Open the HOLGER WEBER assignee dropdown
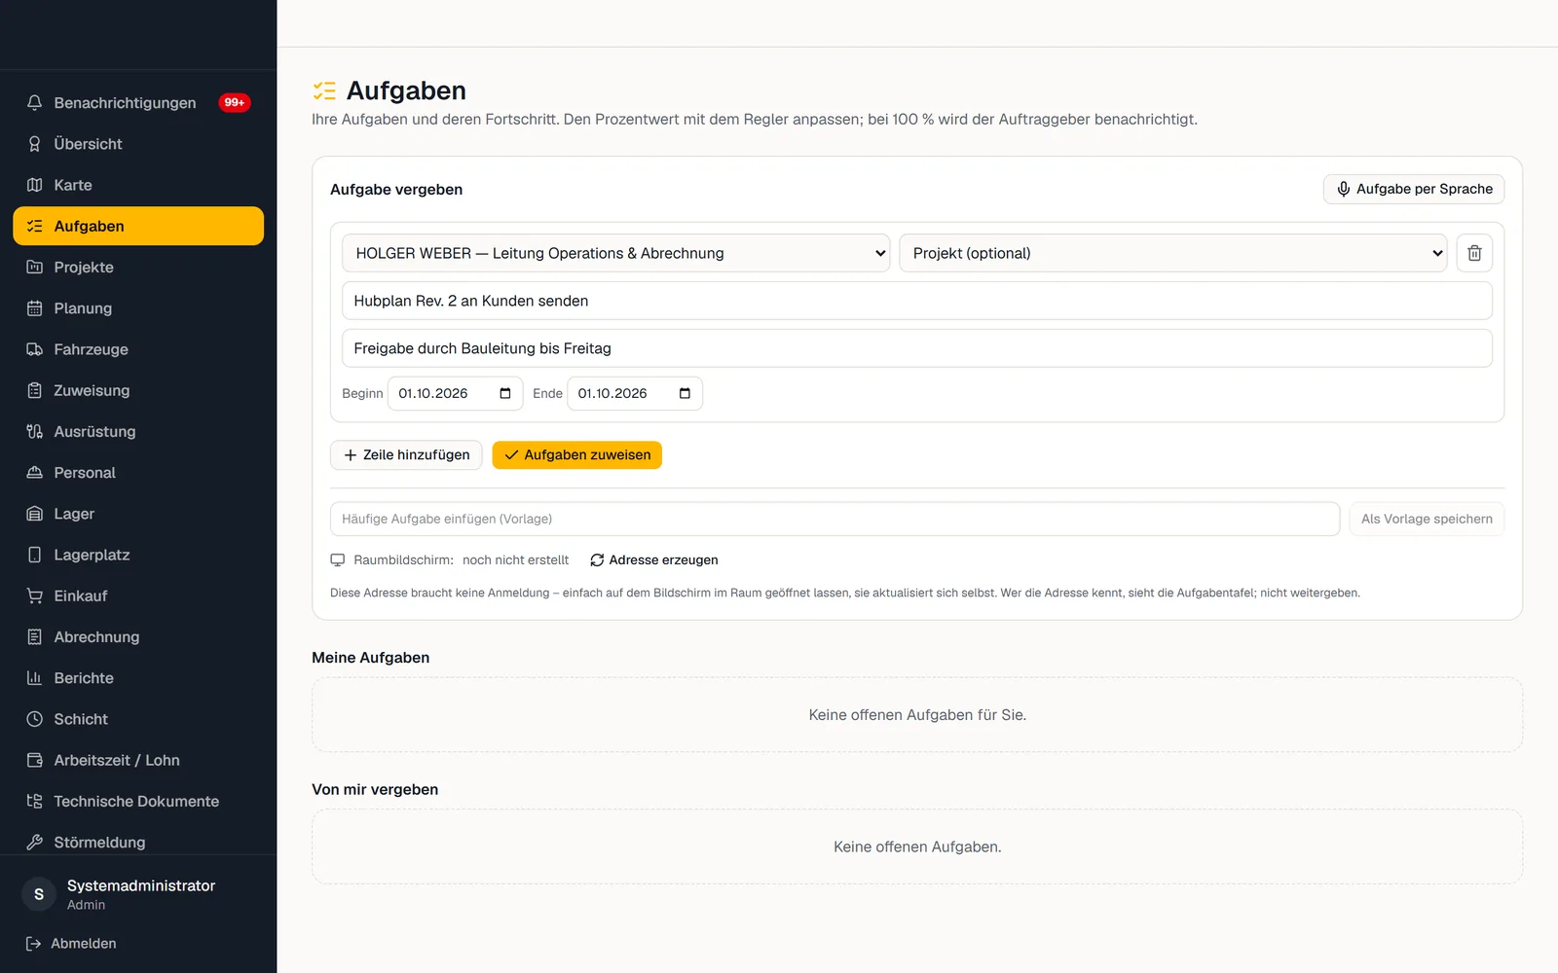1558x973 pixels. click(615, 253)
